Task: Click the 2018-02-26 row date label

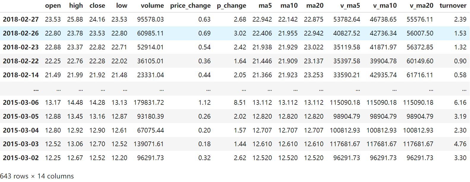Action: [x=21, y=33]
